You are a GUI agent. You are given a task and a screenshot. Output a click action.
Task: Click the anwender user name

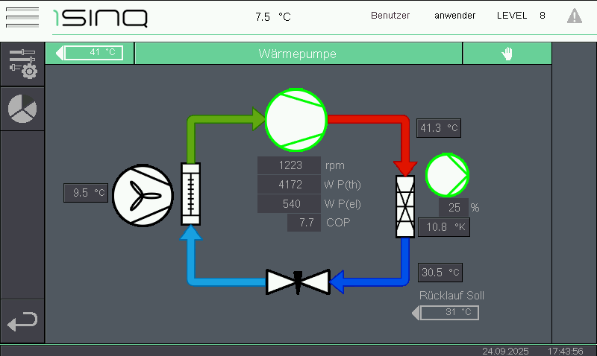tap(454, 16)
